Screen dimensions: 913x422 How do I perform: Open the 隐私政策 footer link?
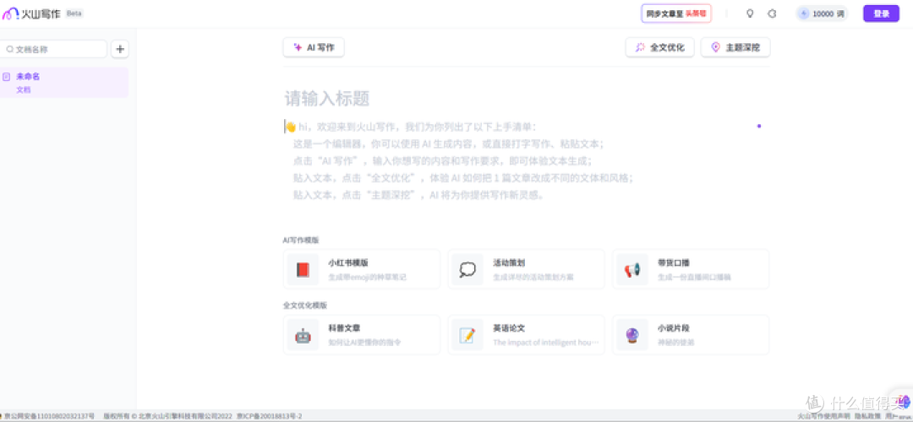tap(867, 416)
